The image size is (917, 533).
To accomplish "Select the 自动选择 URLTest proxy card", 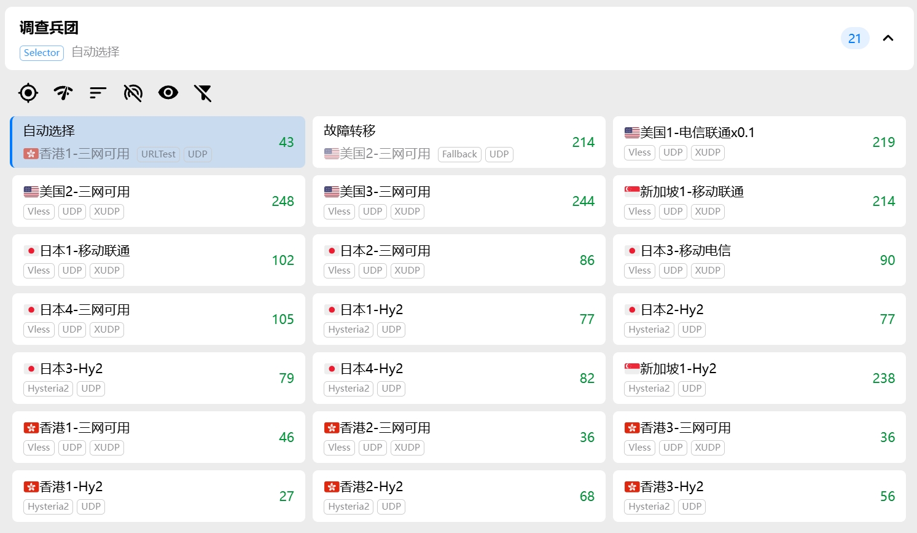I will (x=158, y=142).
